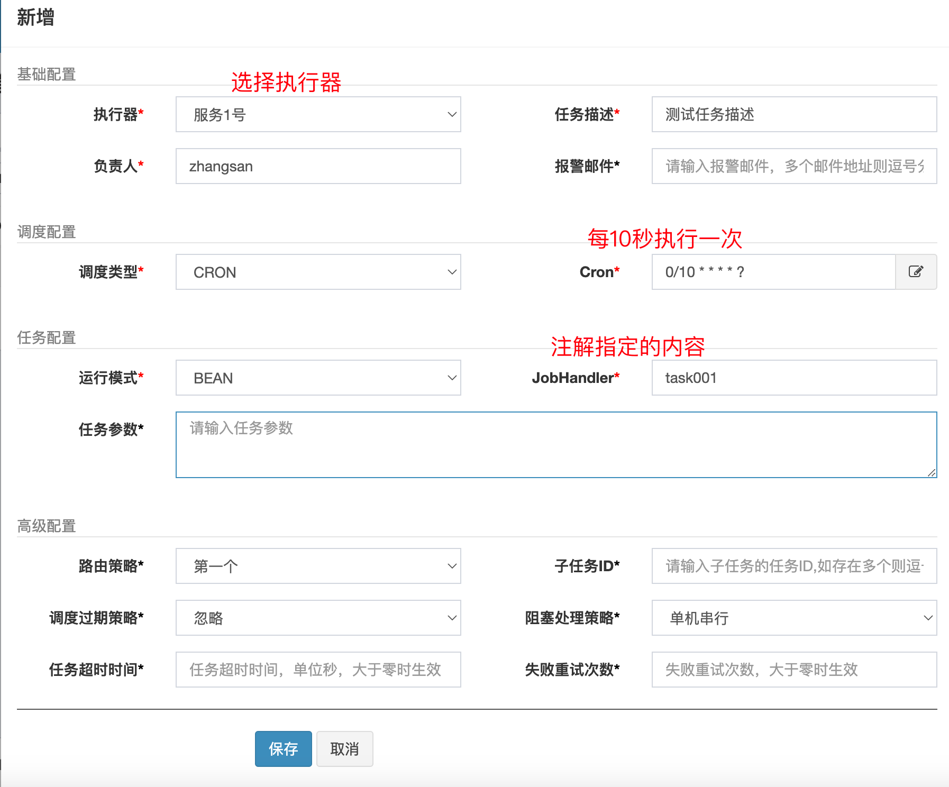Click inside the 任务参数 textarea
949x787 pixels.
point(555,445)
